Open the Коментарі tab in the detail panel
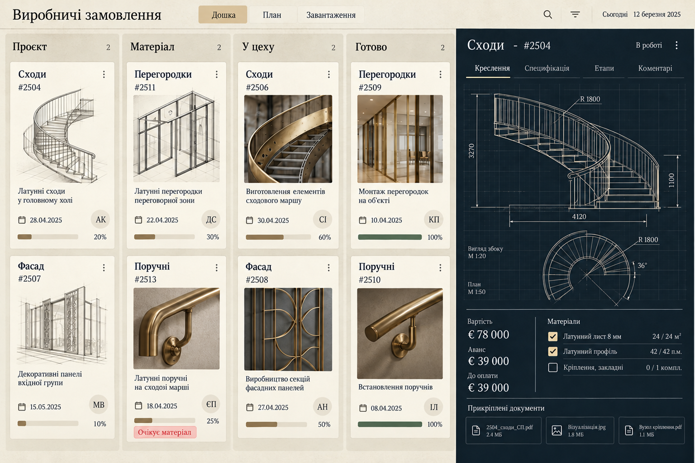The width and height of the screenshot is (695, 463). (655, 68)
